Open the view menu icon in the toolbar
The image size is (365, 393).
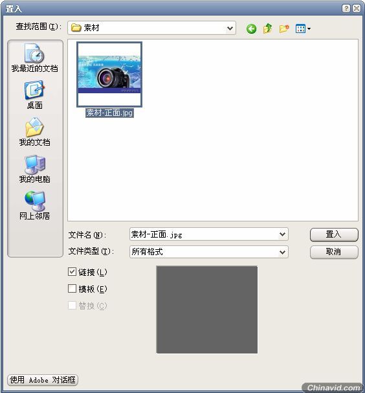303,28
